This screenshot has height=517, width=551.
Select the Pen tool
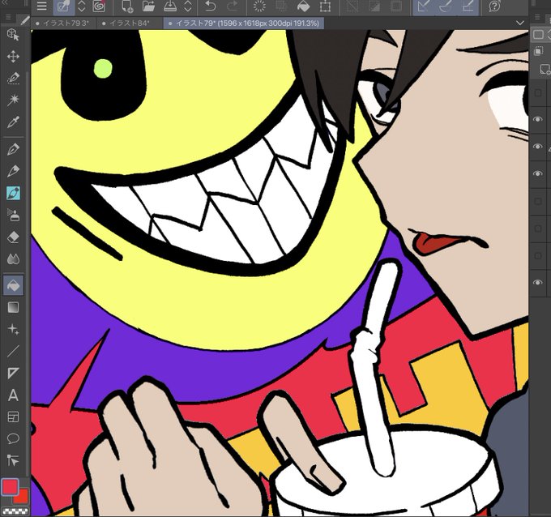(x=13, y=149)
